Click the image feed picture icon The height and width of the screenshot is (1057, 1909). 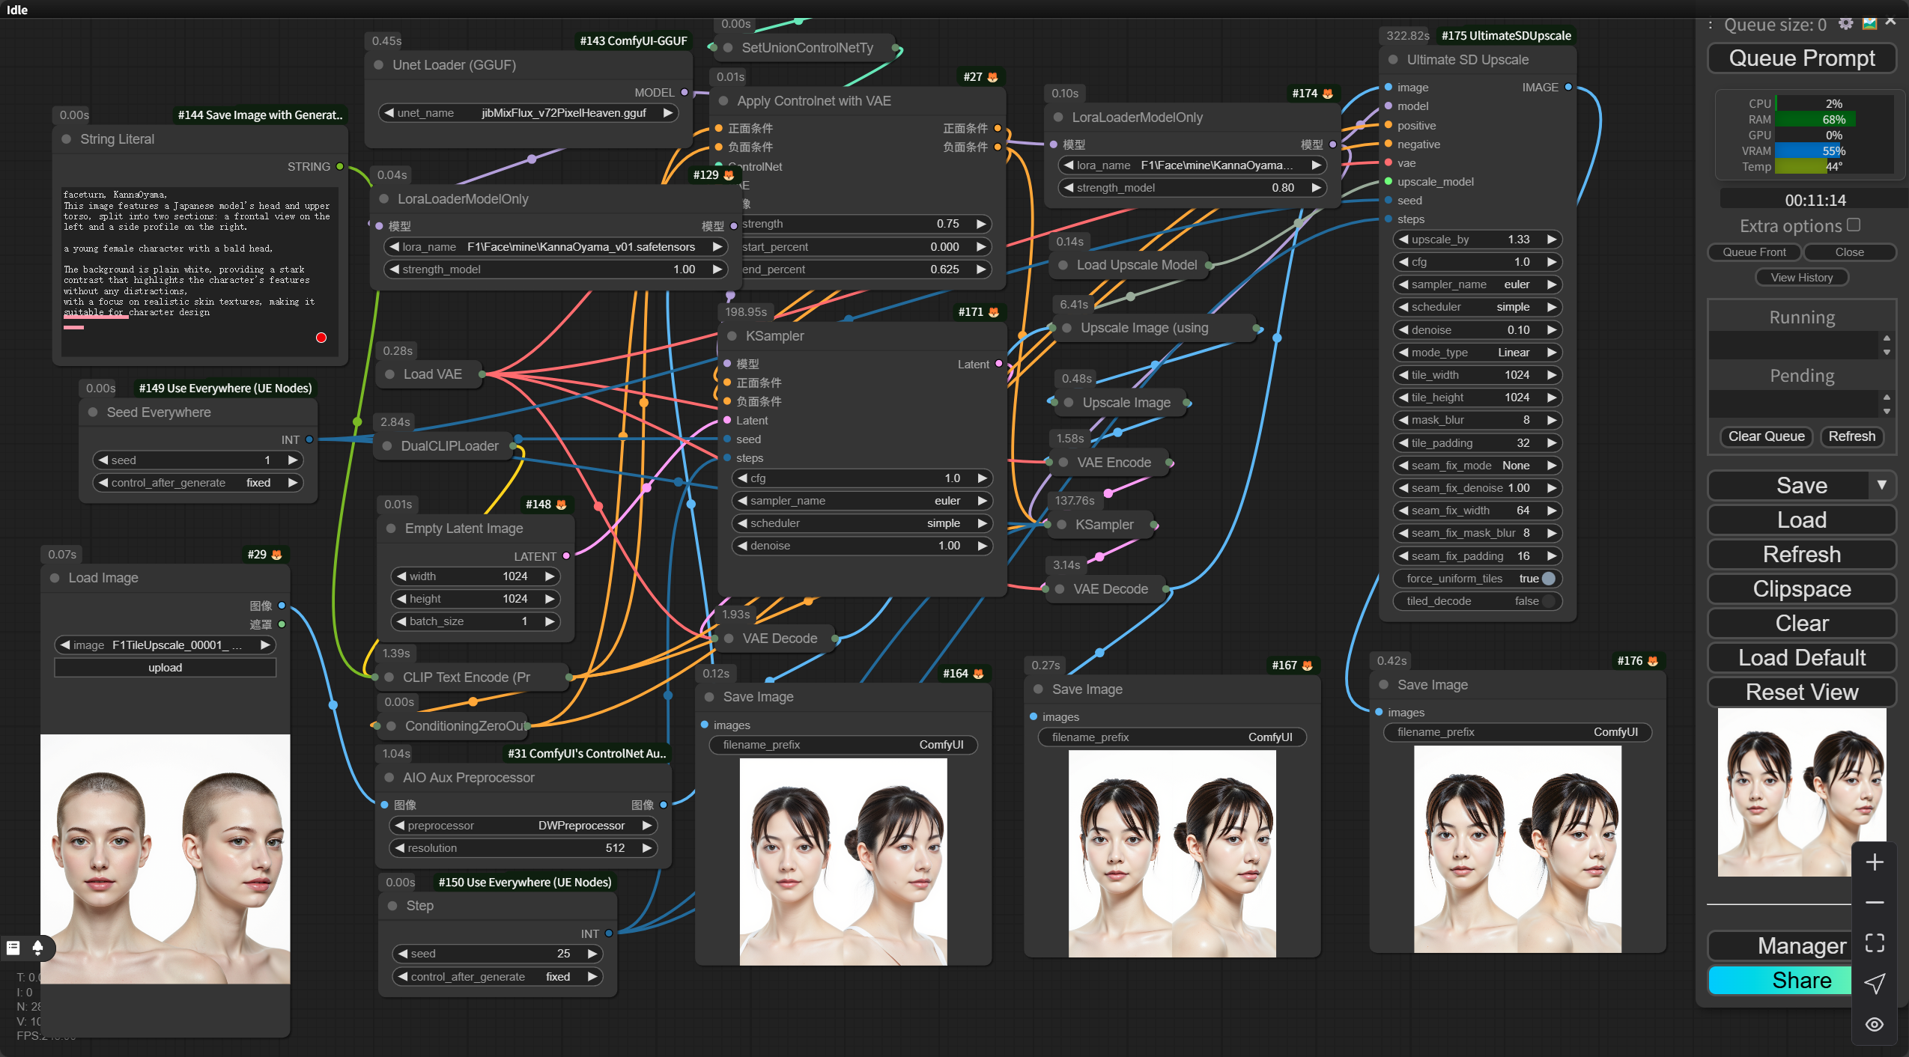click(x=1869, y=24)
